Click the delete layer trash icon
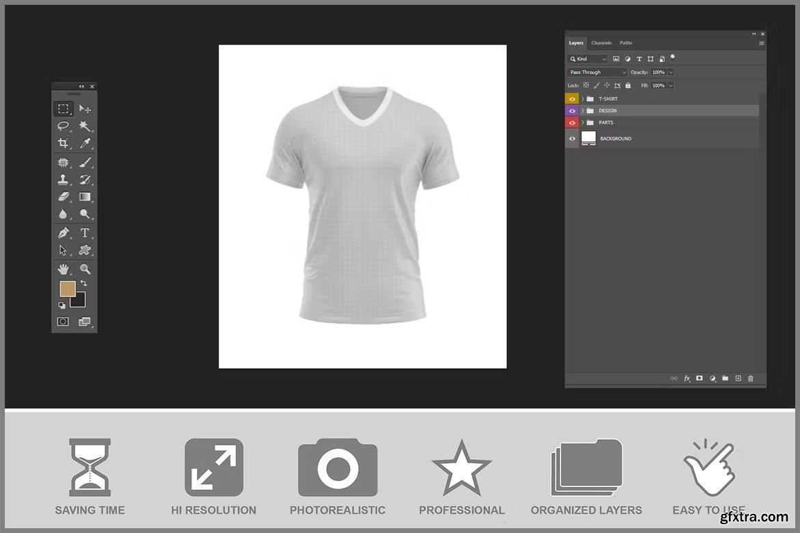 pyautogui.click(x=750, y=378)
